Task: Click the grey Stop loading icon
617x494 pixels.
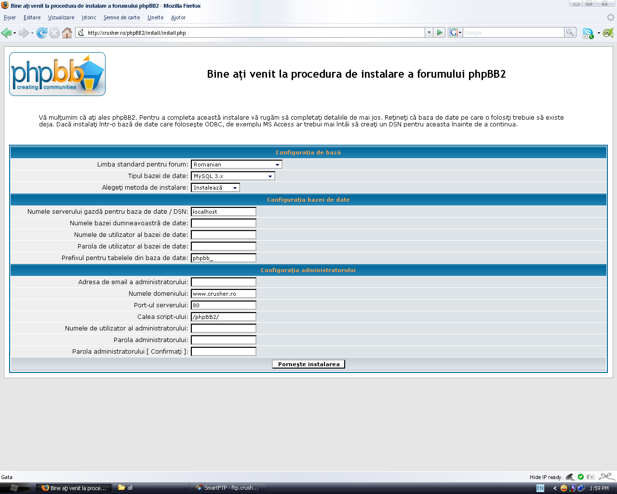Action: coord(54,33)
